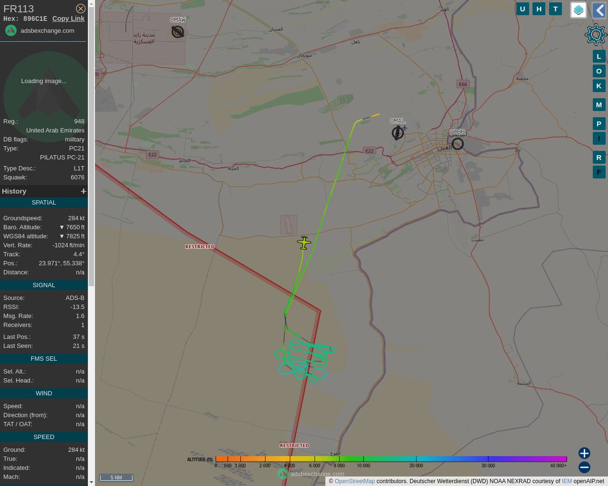Click the altitude color legend bar
Screen dimensions: 608x486
[x=391, y=459]
